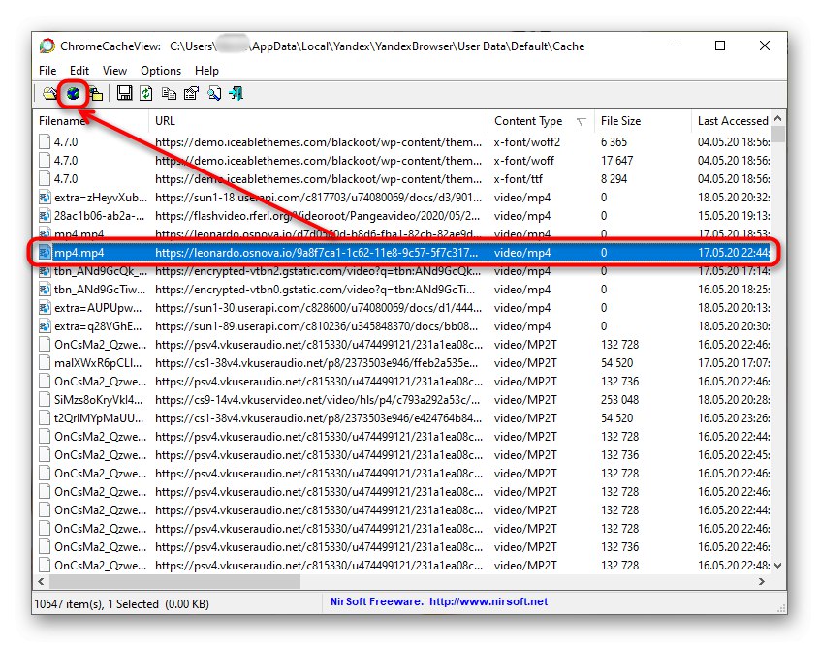Screen dimensions: 819x646
Task: Open Properties from the toolbar icon
Action: (x=191, y=93)
